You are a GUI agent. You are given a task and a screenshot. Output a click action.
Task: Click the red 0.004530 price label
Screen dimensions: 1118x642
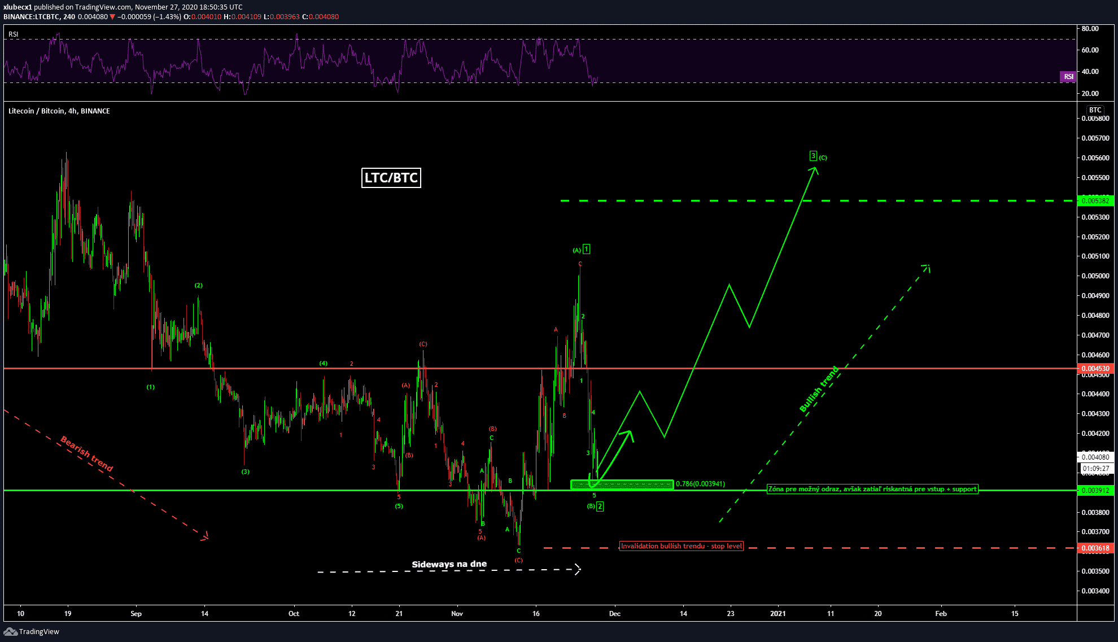tap(1095, 369)
